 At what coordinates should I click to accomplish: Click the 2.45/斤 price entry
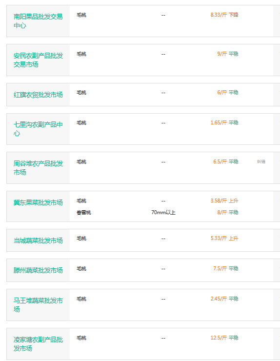224,299
